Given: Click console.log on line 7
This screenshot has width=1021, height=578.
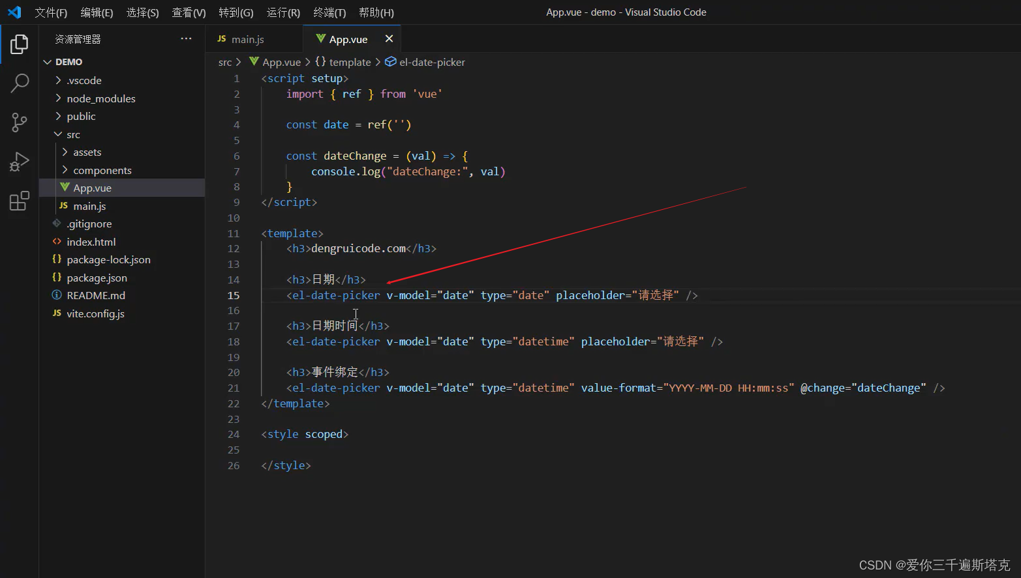Looking at the screenshot, I should [x=345, y=171].
